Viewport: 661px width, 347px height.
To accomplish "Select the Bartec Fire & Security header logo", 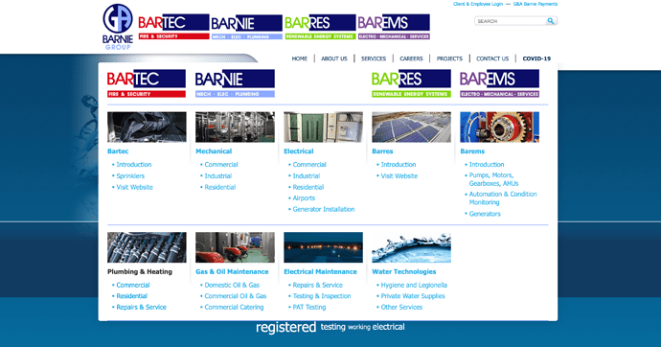I will (173, 27).
